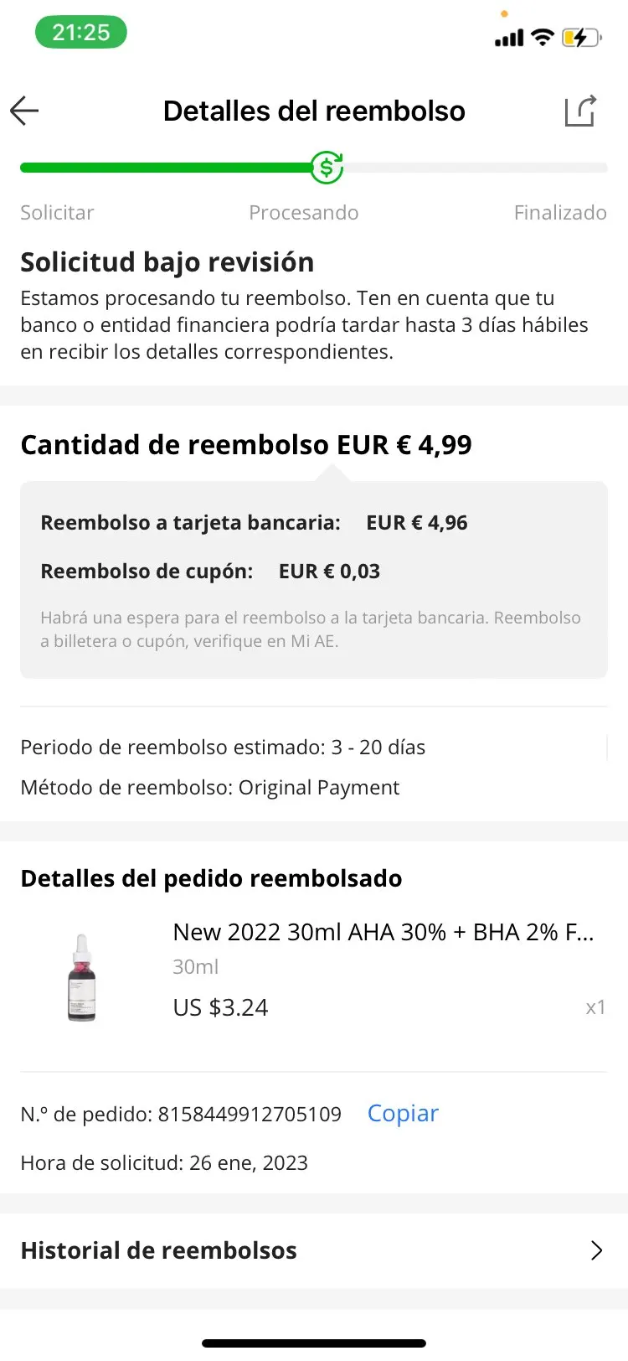
Task: Tap the Cantidad de reembolso heading
Action: (245, 445)
